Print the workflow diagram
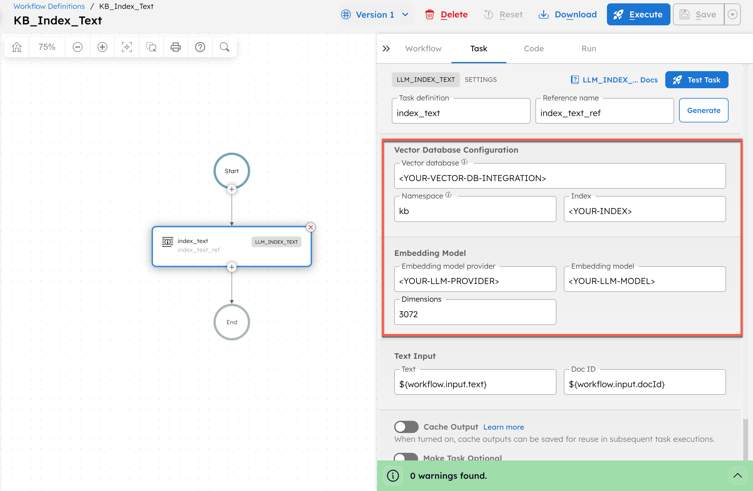Image resolution: width=753 pixels, height=491 pixels. pos(176,47)
